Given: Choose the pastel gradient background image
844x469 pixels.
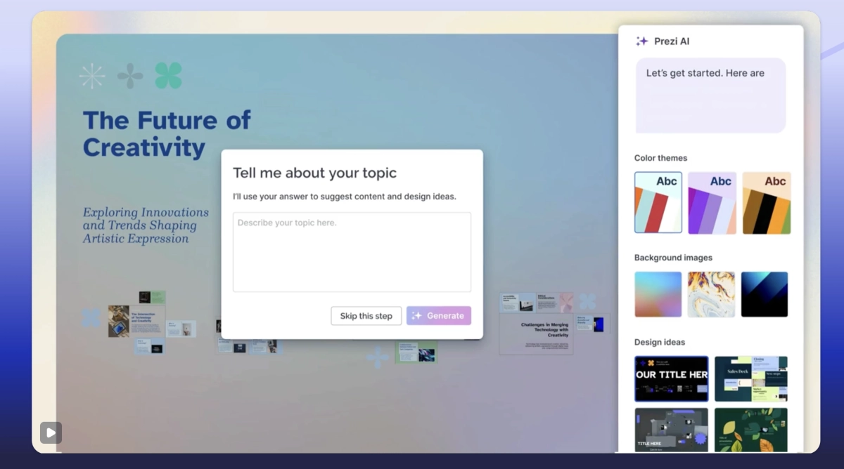Looking at the screenshot, I should 658,294.
